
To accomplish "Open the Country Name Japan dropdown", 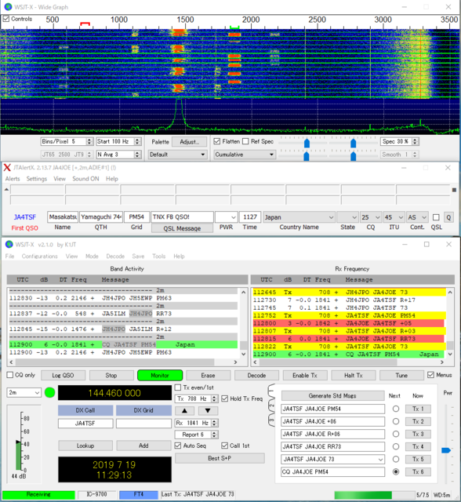I will 299,217.
